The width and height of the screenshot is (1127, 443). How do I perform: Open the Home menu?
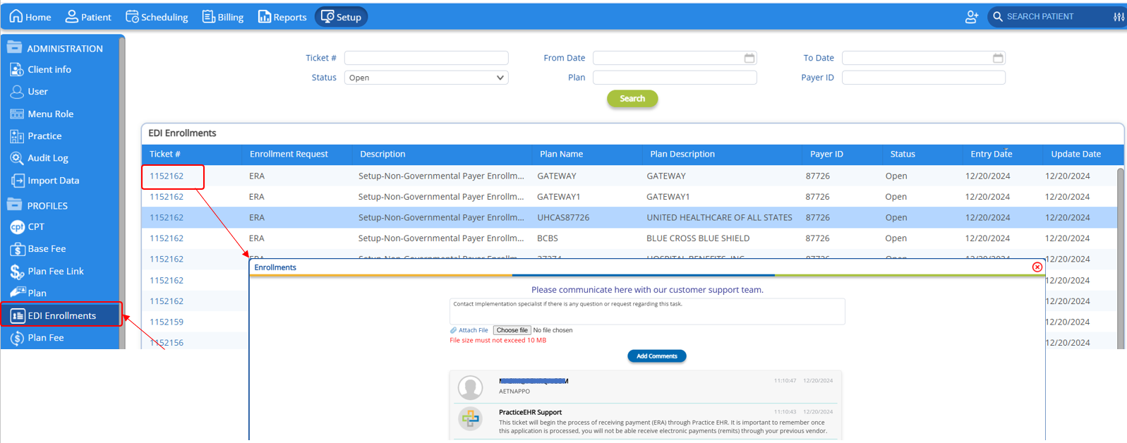click(30, 17)
